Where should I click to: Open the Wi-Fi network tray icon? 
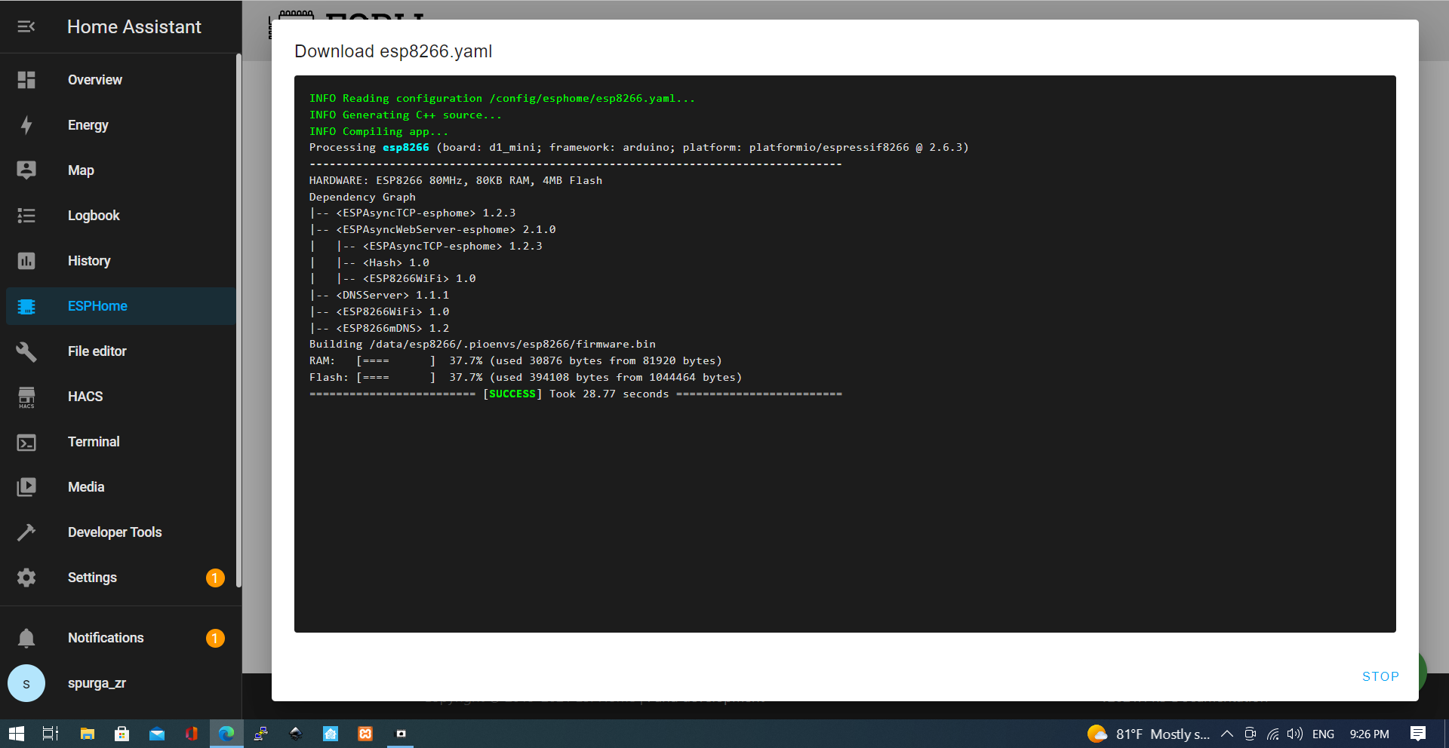coord(1272,734)
